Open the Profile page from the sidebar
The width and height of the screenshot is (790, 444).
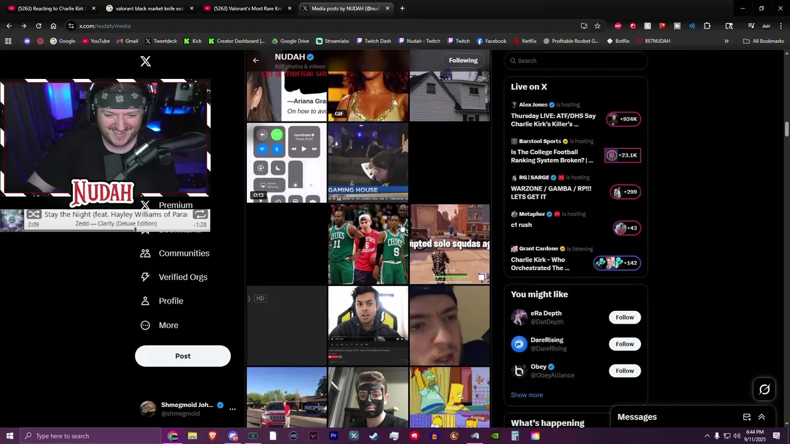[x=162, y=301]
